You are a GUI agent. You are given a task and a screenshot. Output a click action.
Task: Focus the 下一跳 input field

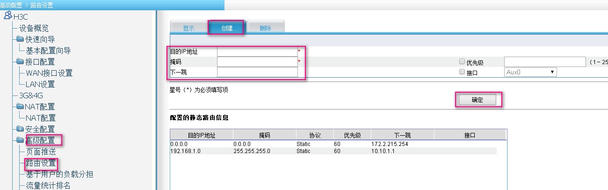(x=257, y=72)
